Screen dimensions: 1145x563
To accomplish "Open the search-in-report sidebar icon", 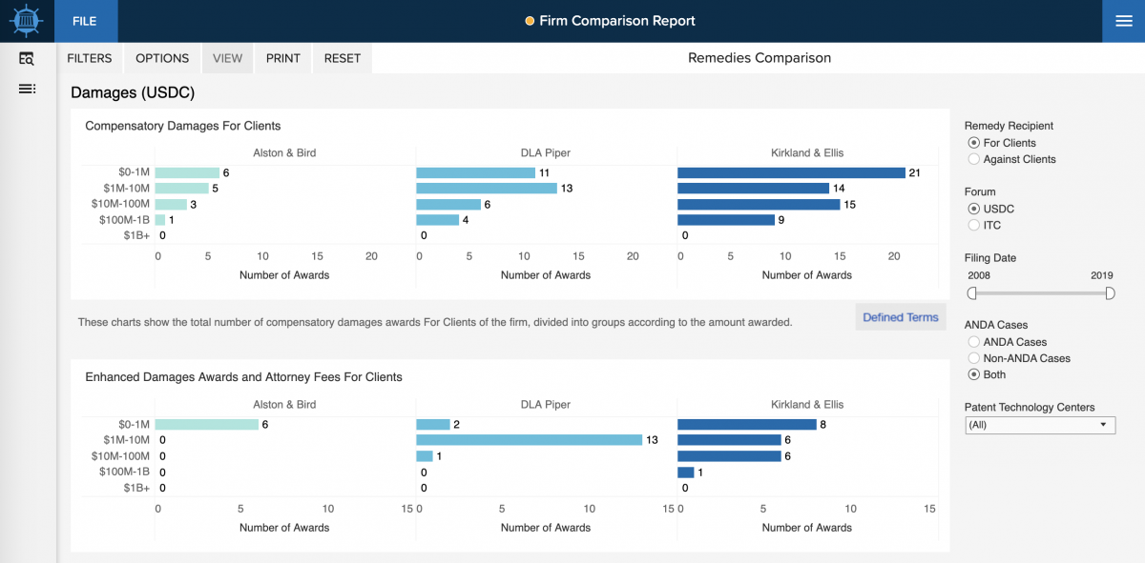I will (27, 58).
